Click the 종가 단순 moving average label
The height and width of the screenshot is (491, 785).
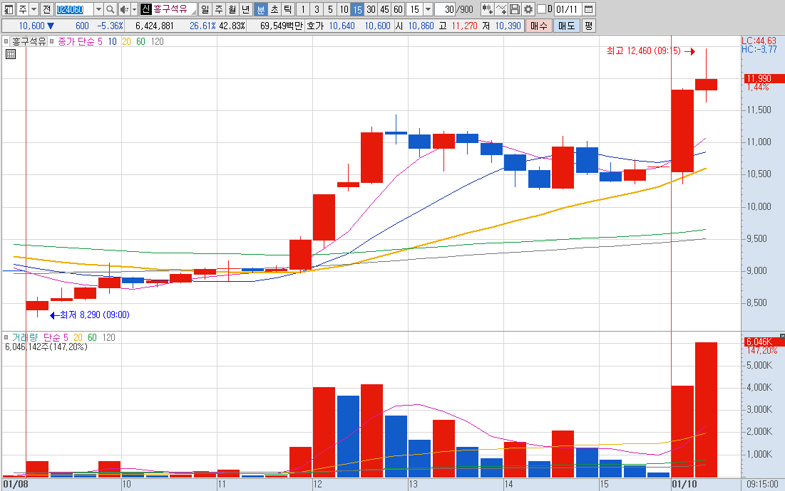[x=76, y=41]
